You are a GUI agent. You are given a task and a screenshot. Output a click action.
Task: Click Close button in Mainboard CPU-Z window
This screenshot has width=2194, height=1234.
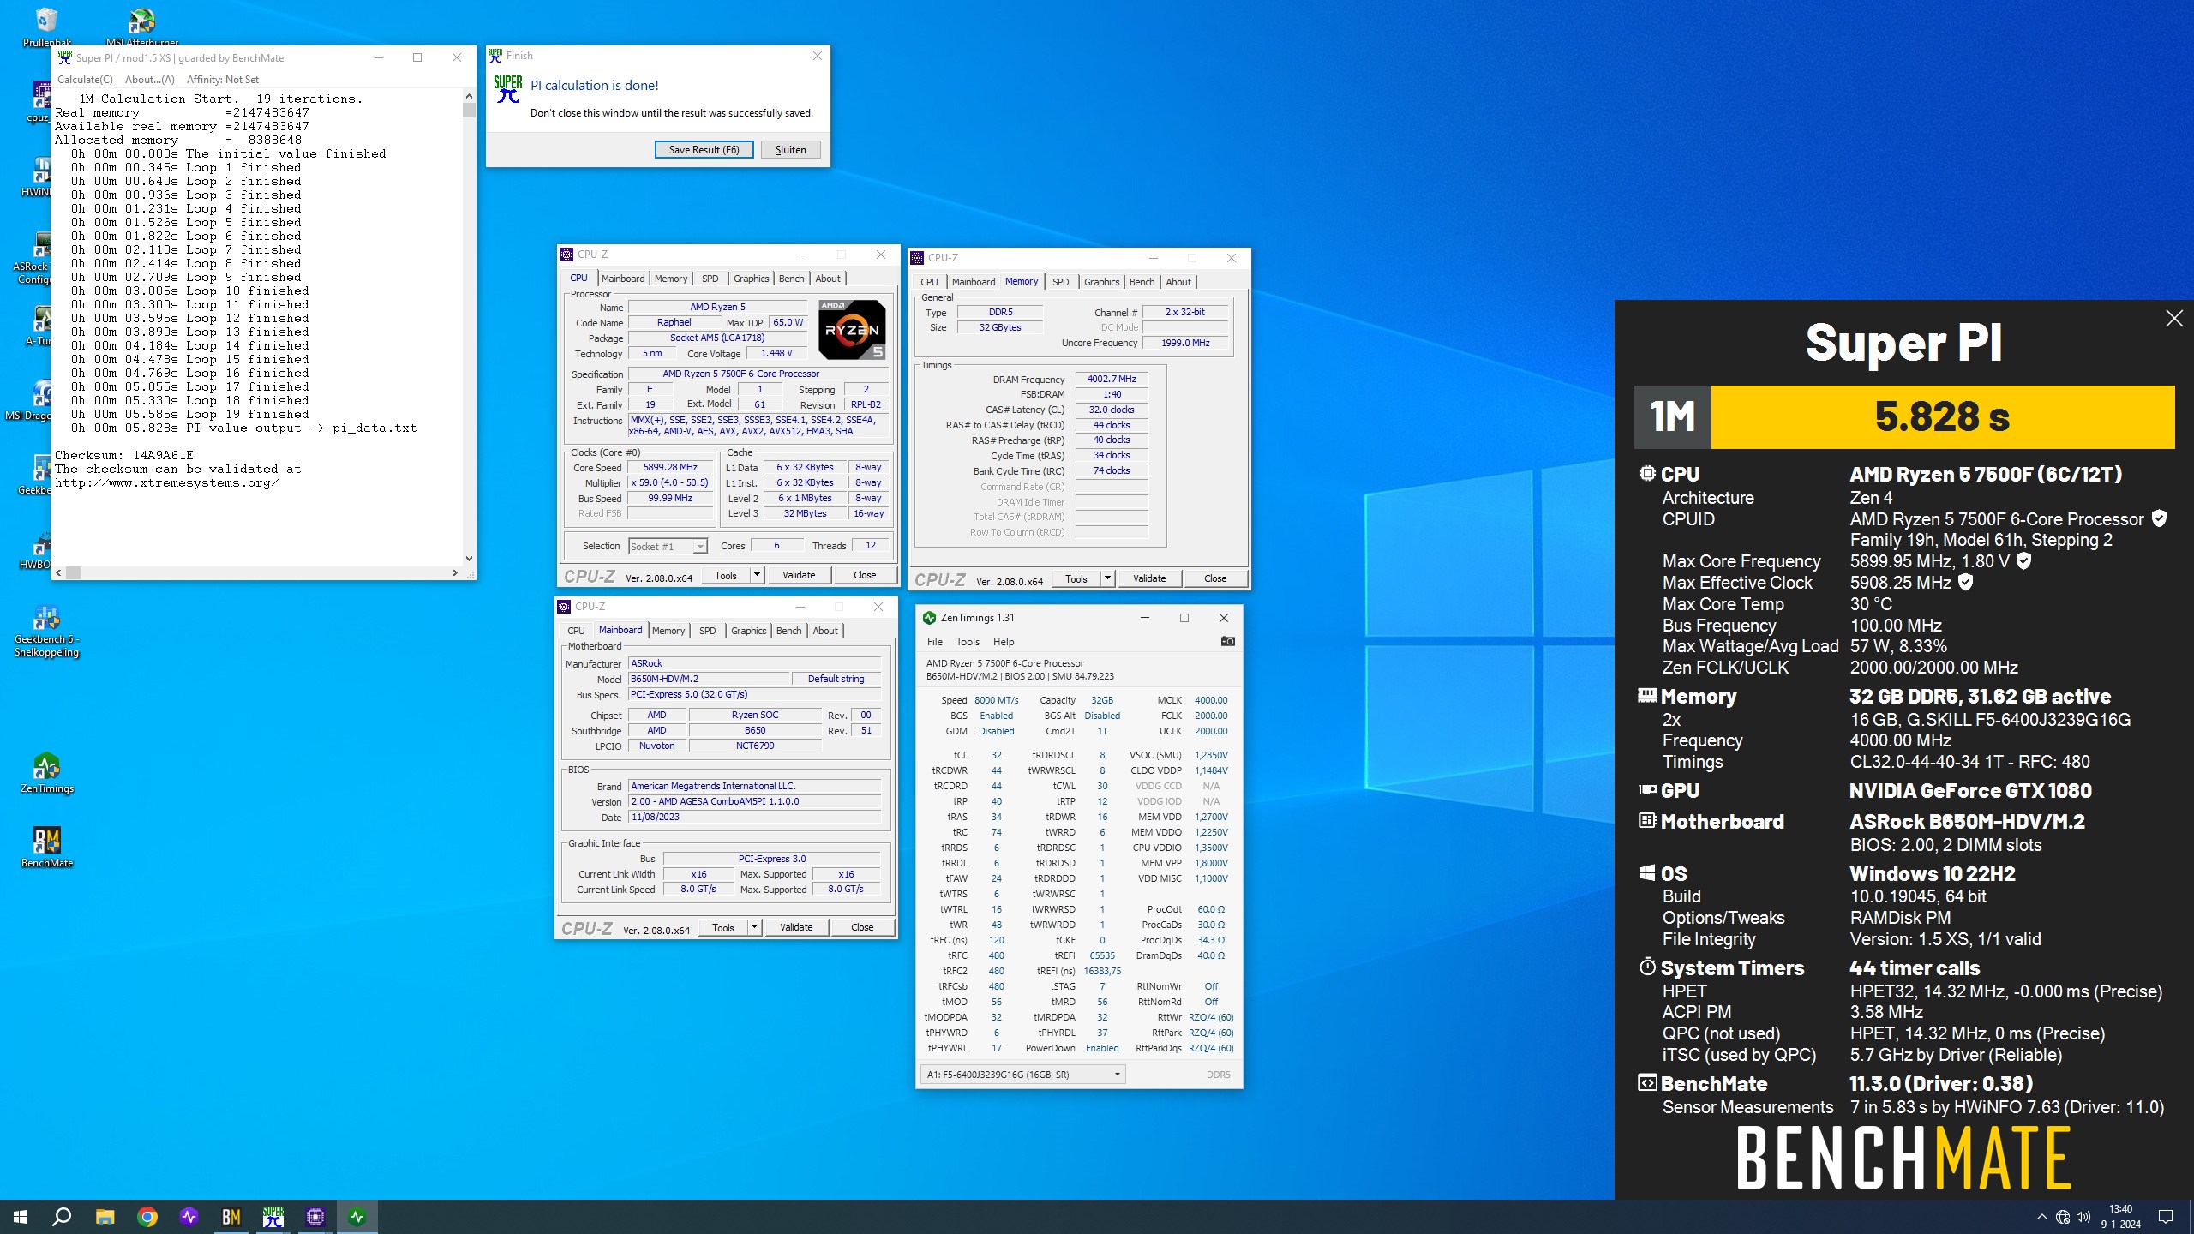tap(862, 927)
